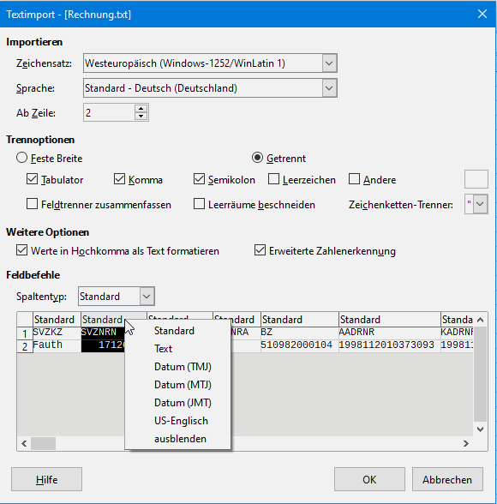Select the Standard column header above KADRNR

pyautogui.click(x=457, y=320)
